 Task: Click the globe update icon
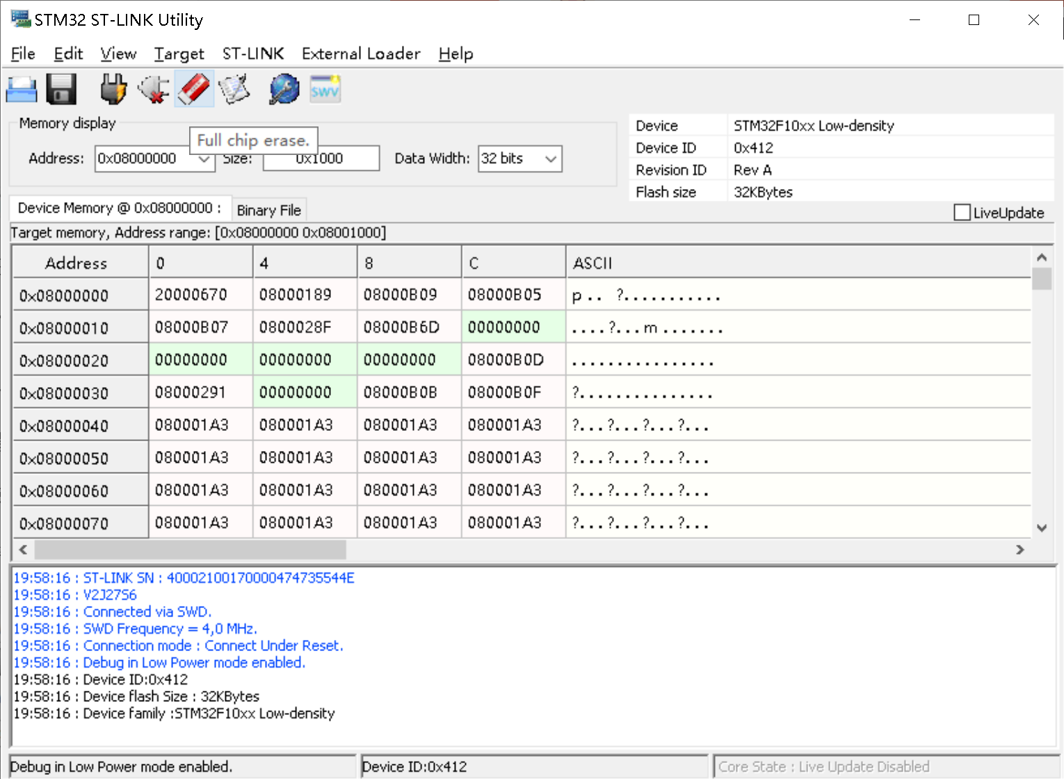click(284, 90)
